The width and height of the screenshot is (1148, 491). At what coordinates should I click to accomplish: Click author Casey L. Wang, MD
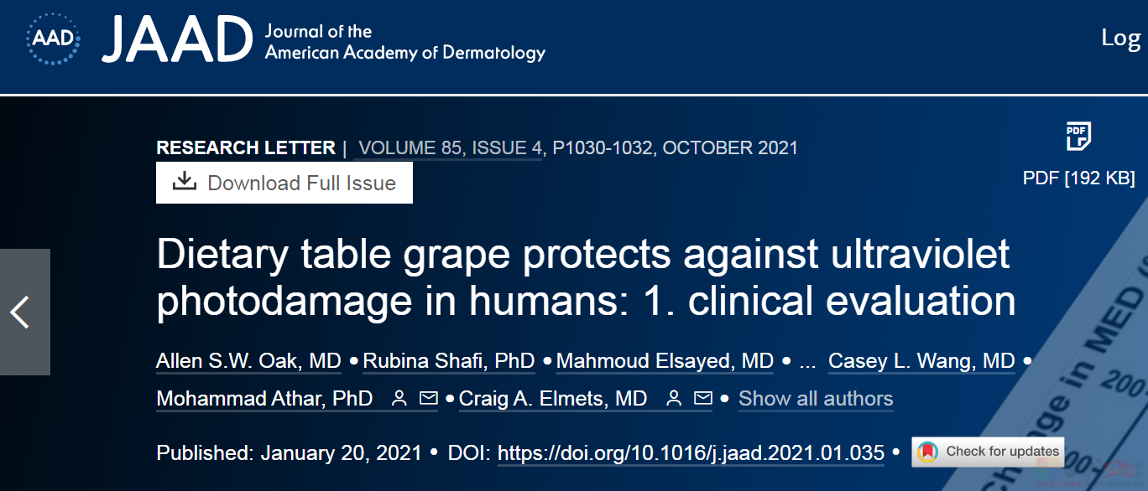tap(921, 361)
